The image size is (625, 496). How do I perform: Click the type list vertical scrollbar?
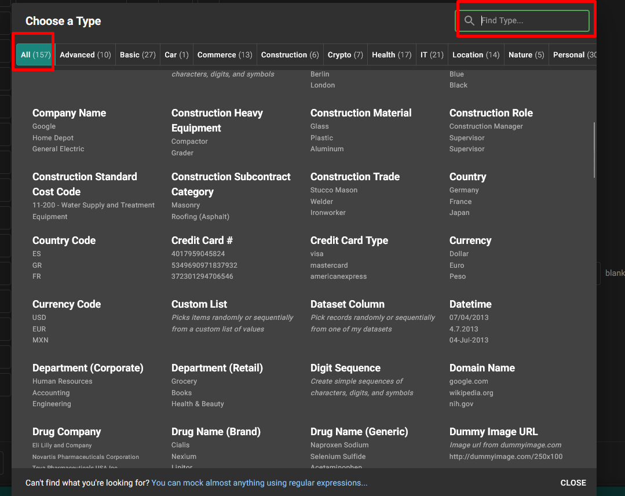pos(594,150)
